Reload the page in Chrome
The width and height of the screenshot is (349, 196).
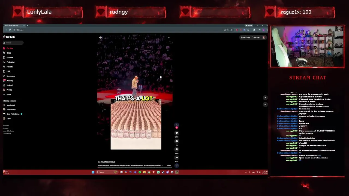point(10,30)
